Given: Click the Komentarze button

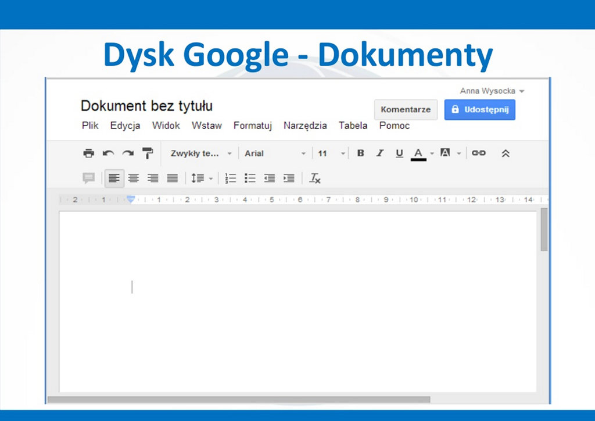Looking at the screenshot, I should pos(406,110).
